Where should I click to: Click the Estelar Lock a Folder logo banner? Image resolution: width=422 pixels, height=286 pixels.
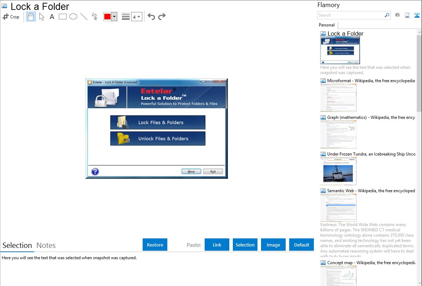tap(157, 97)
